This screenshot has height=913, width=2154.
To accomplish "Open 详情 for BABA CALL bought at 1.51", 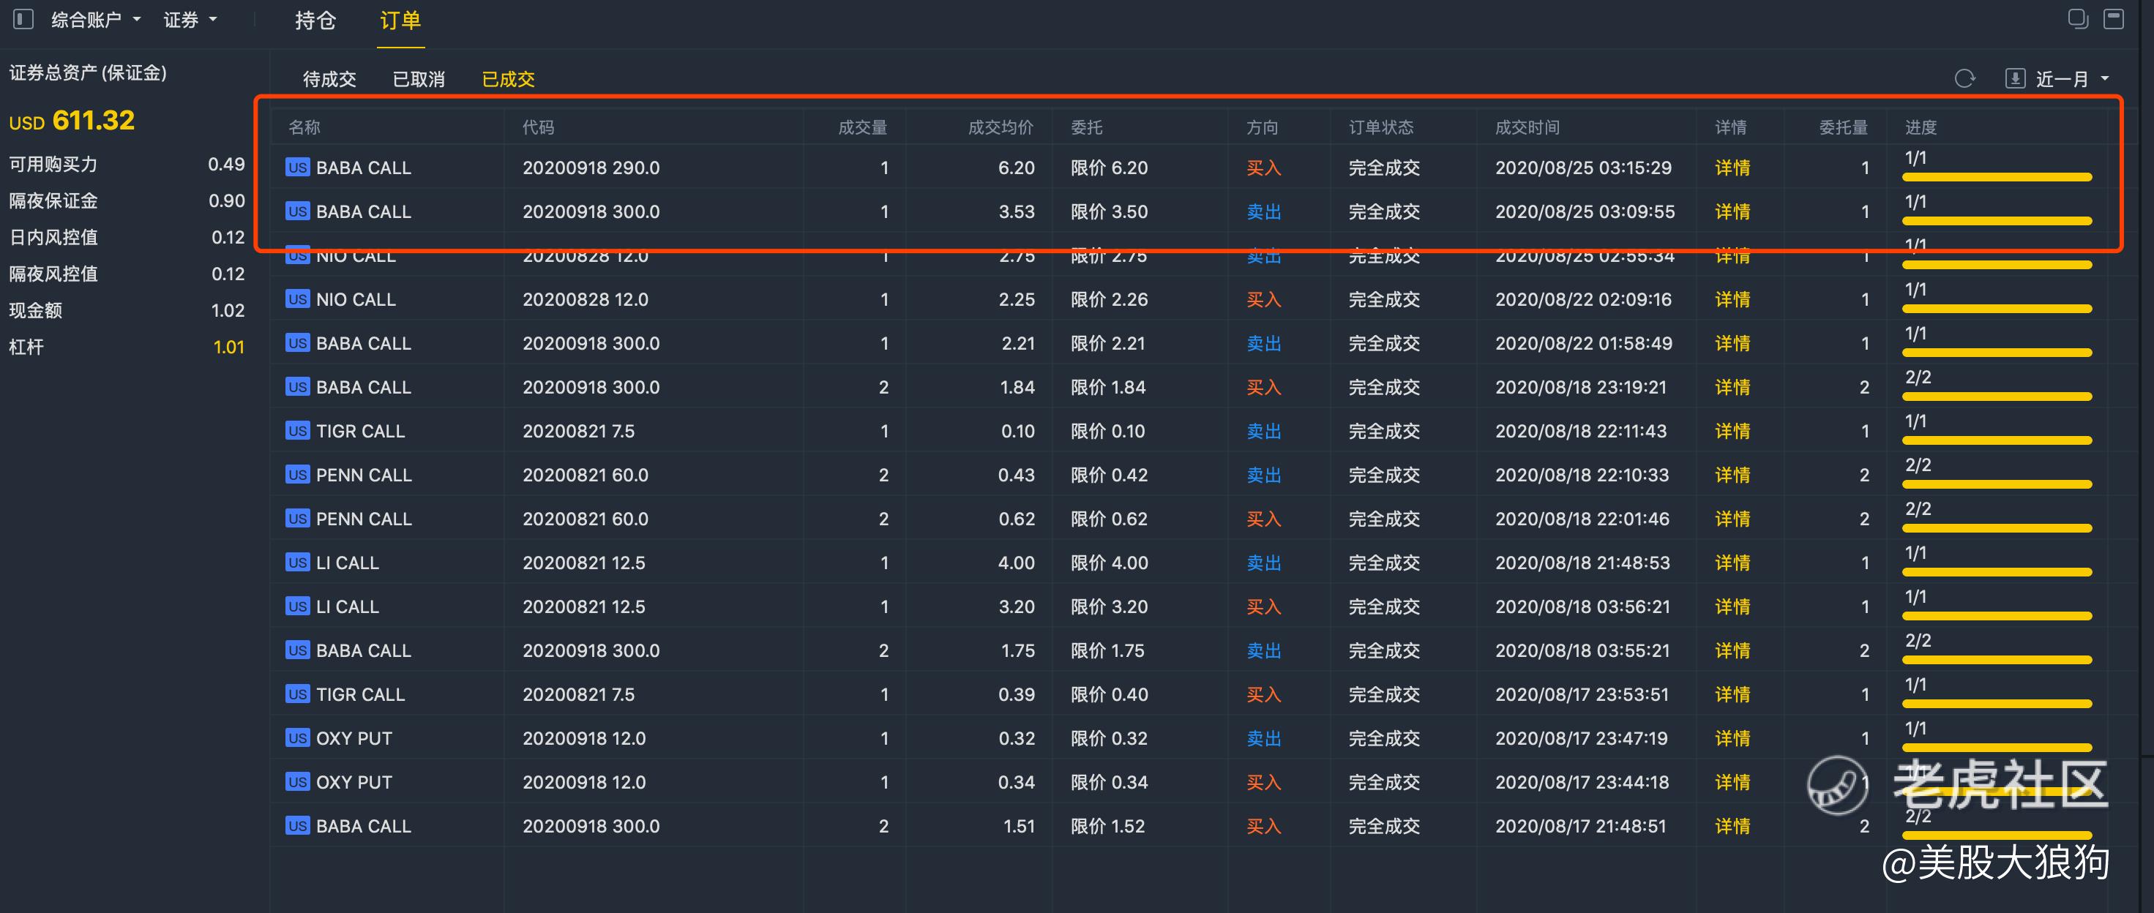I will [1732, 826].
